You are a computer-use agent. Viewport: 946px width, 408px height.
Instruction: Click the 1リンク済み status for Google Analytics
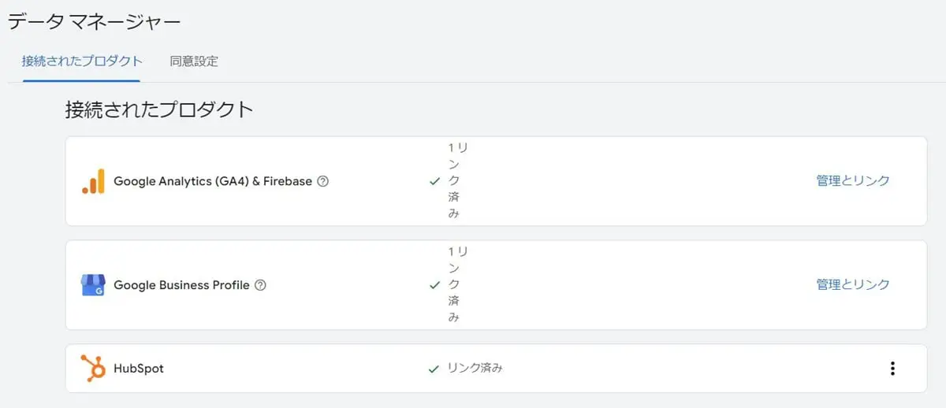click(x=458, y=180)
